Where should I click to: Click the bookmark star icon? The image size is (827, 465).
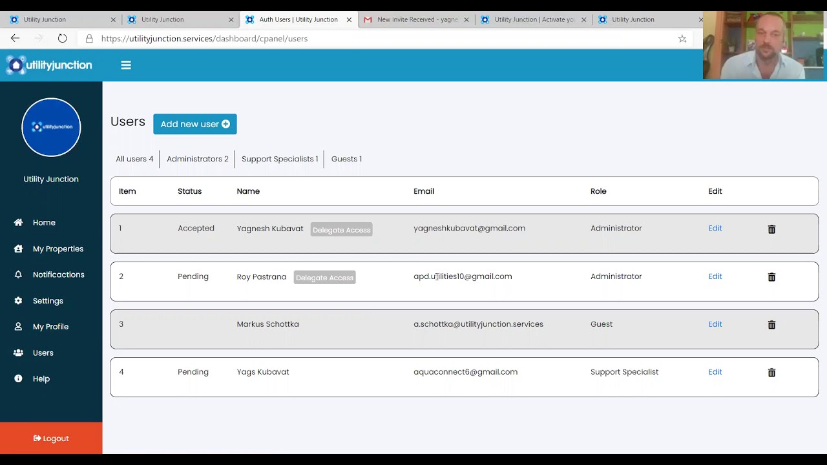point(682,39)
